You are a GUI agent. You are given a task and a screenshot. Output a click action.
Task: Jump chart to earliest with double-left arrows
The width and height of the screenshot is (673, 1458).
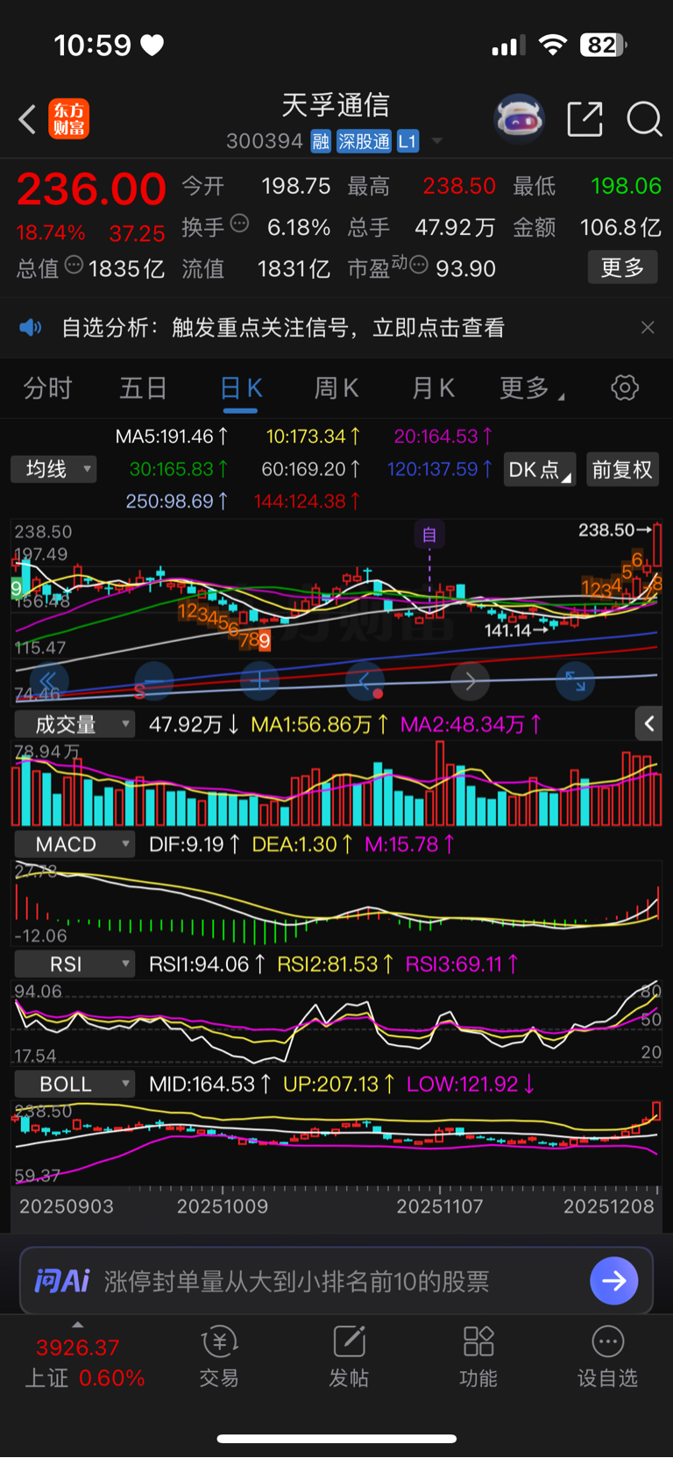point(49,680)
